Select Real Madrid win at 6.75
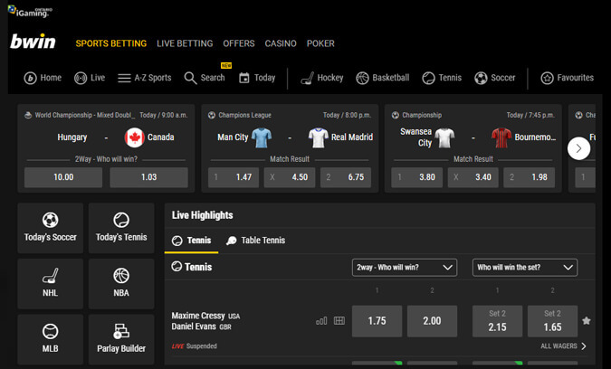The width and height of the screenshot is (611, 369). pyautogui.click(x=346, y=177)
